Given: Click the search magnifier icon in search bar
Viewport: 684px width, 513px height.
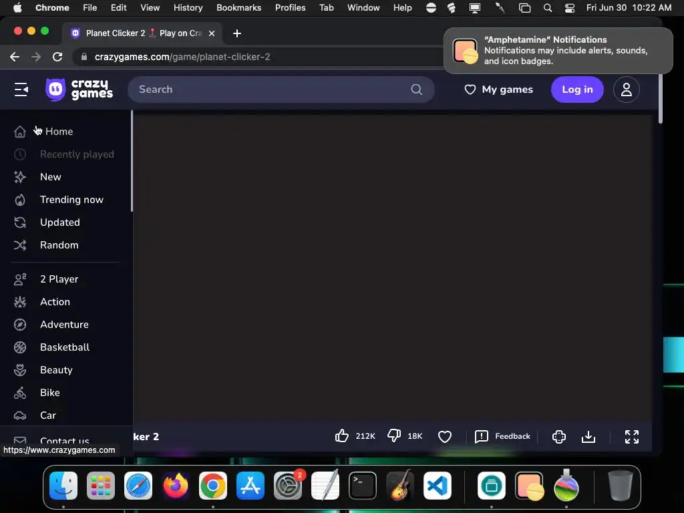Looking at the screenshot, I should click(417, 90).
